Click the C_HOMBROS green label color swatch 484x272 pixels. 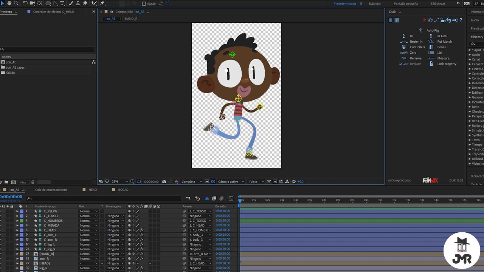[22, 221]
